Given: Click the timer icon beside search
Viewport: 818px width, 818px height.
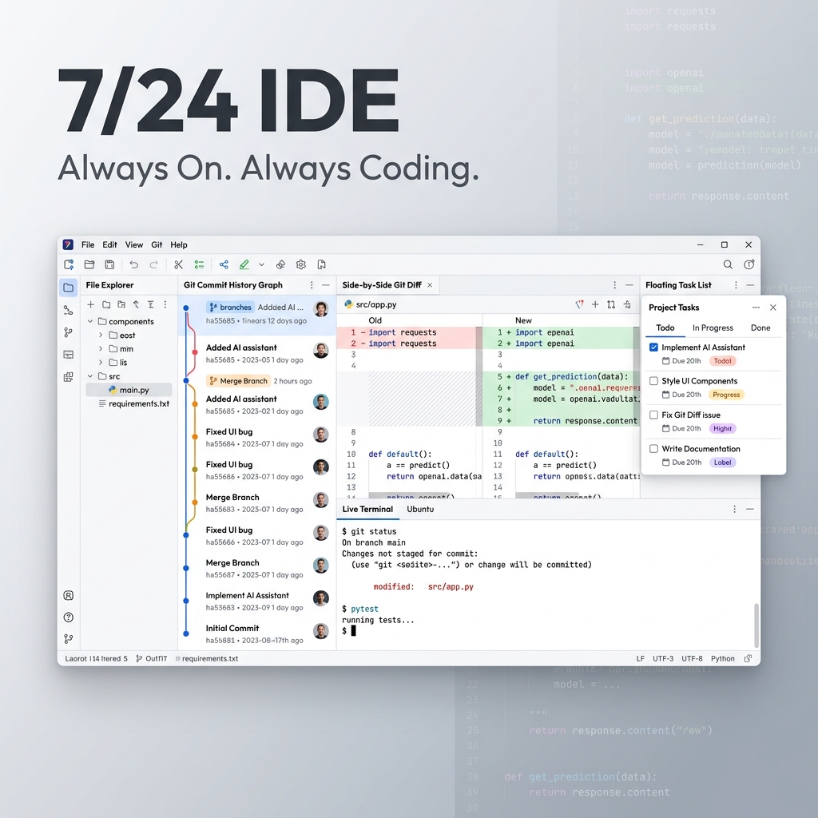Looking at the screenshot, I should click(749, 264).
